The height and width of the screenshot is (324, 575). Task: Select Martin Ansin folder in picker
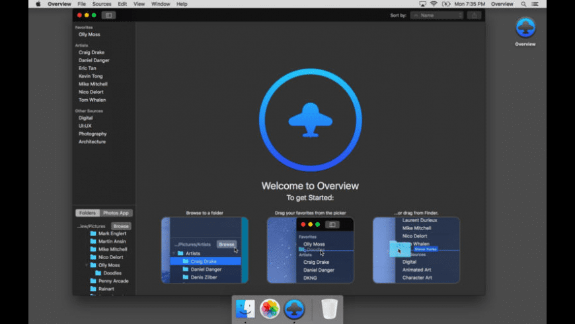coord(108,241)
